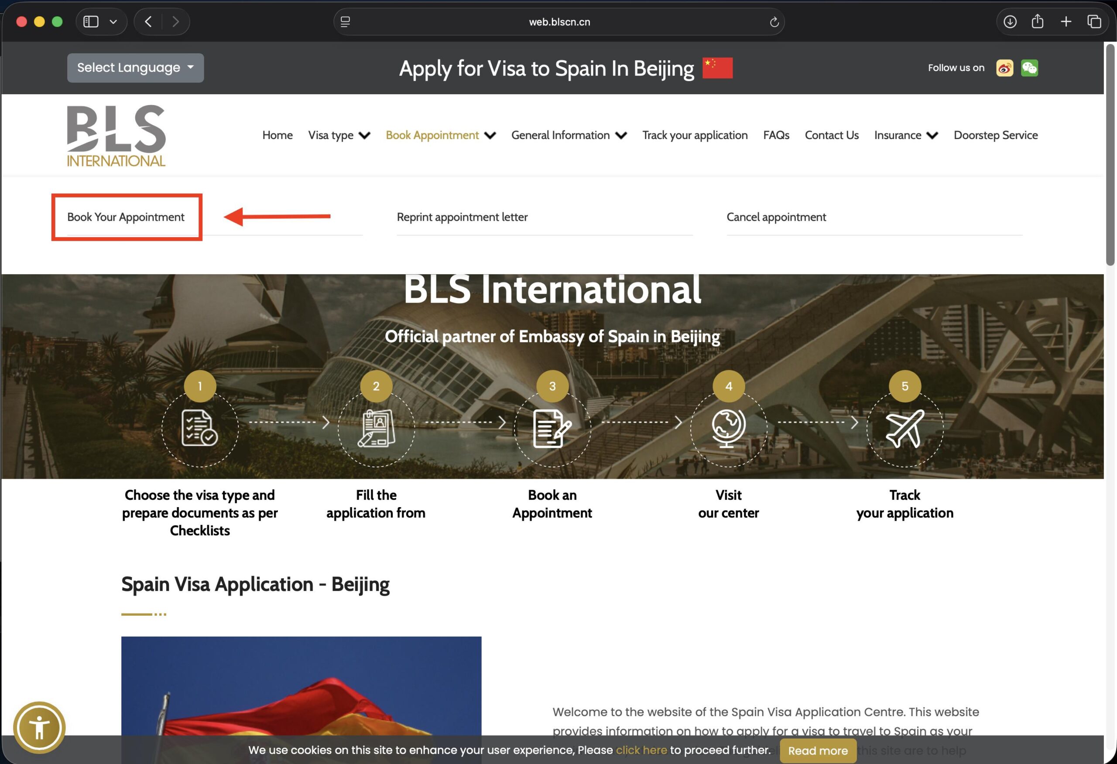Click the 'Book an Appointment' step caption
The image size is (1117, 764).
click(552, 504)
